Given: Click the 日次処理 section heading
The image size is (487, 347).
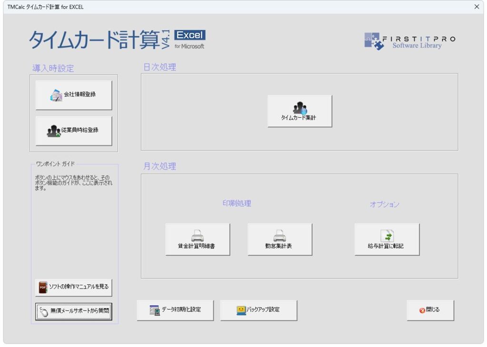Looking at the screenshot, I should [x=160, y=67].
